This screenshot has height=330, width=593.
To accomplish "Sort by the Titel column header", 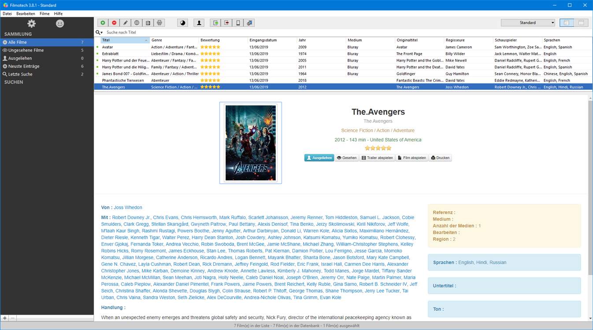I will [125, 40].
